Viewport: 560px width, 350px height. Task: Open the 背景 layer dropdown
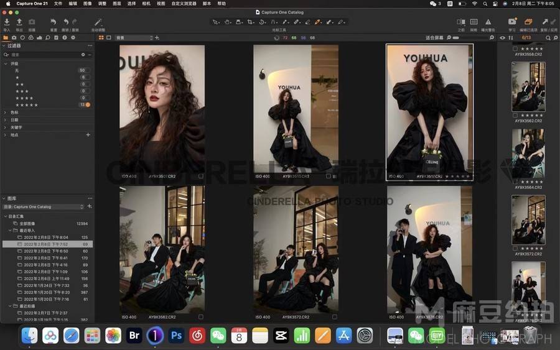click(134, 37)
